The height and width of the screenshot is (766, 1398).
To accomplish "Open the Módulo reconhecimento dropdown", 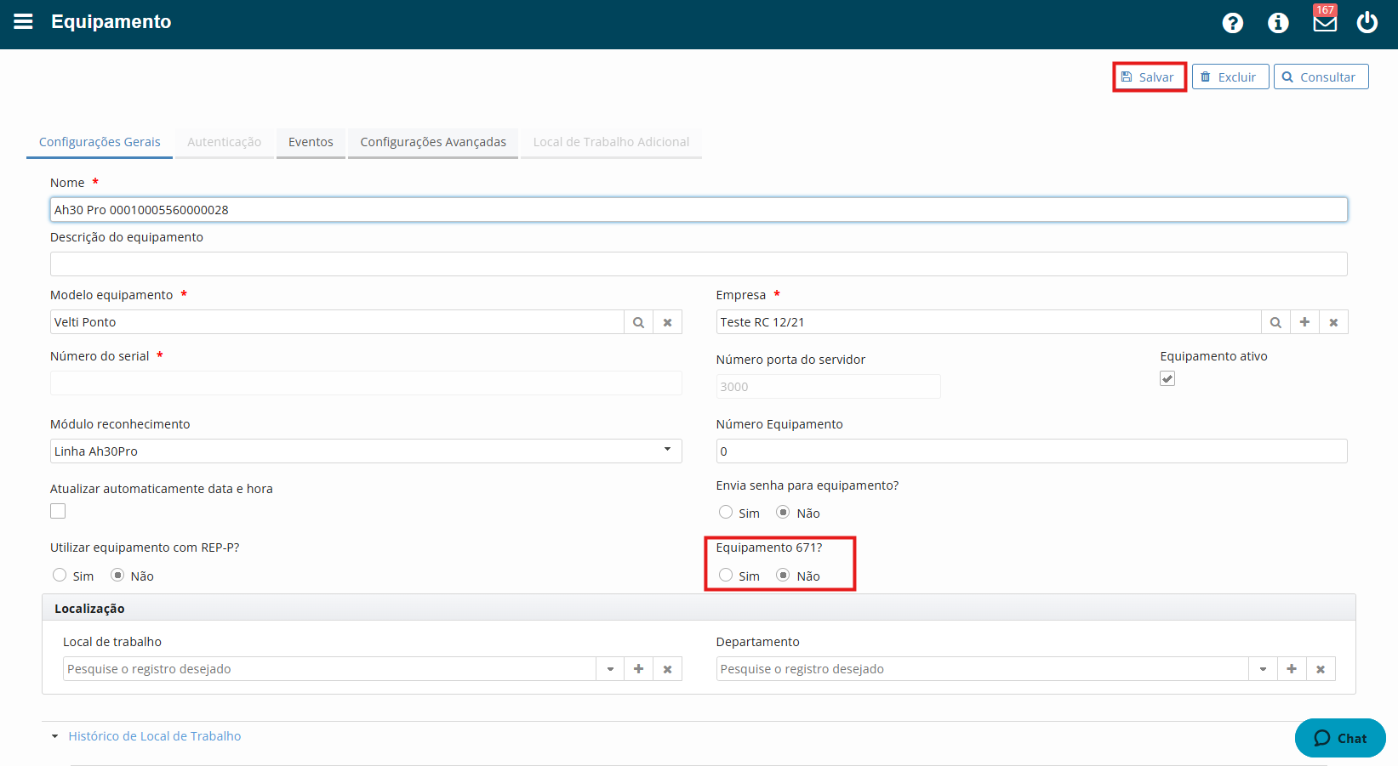I will 366,451.
